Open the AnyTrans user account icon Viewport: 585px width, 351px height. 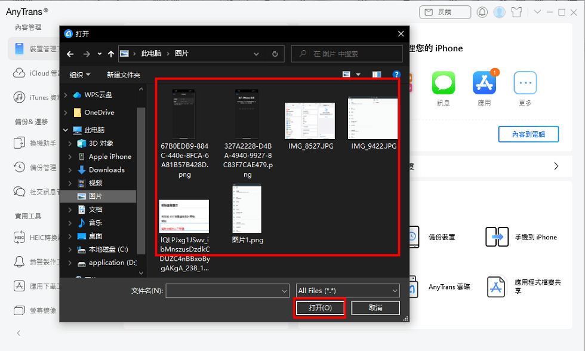pyautogui.click(x=499, y=13)
